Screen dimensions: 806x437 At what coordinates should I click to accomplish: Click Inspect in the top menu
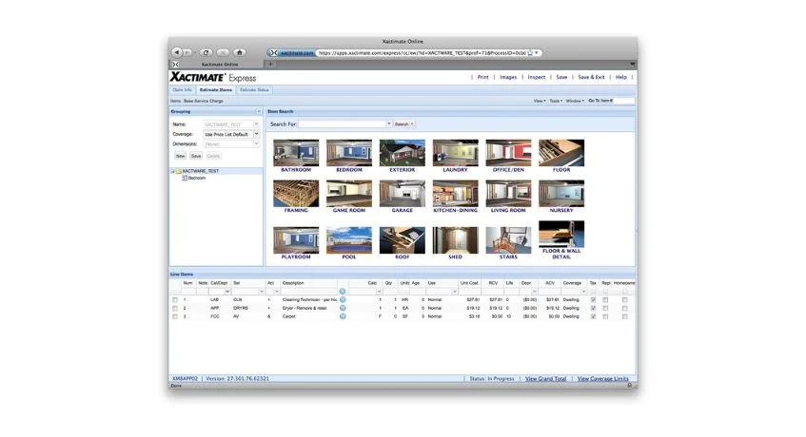pyautogui.click(x=536, y=77)
